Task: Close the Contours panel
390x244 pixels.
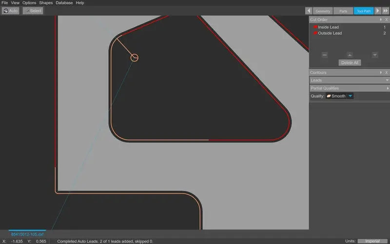Action: point(387,73)
